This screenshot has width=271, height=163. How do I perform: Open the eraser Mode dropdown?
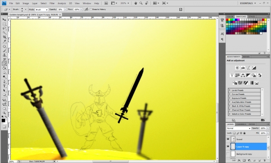pyautogui.click(x=42, y=9)
